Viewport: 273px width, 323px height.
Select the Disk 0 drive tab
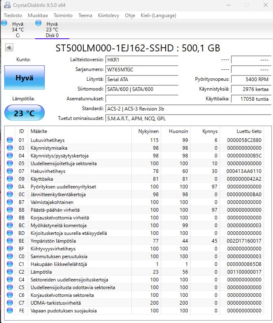(52, 29)
